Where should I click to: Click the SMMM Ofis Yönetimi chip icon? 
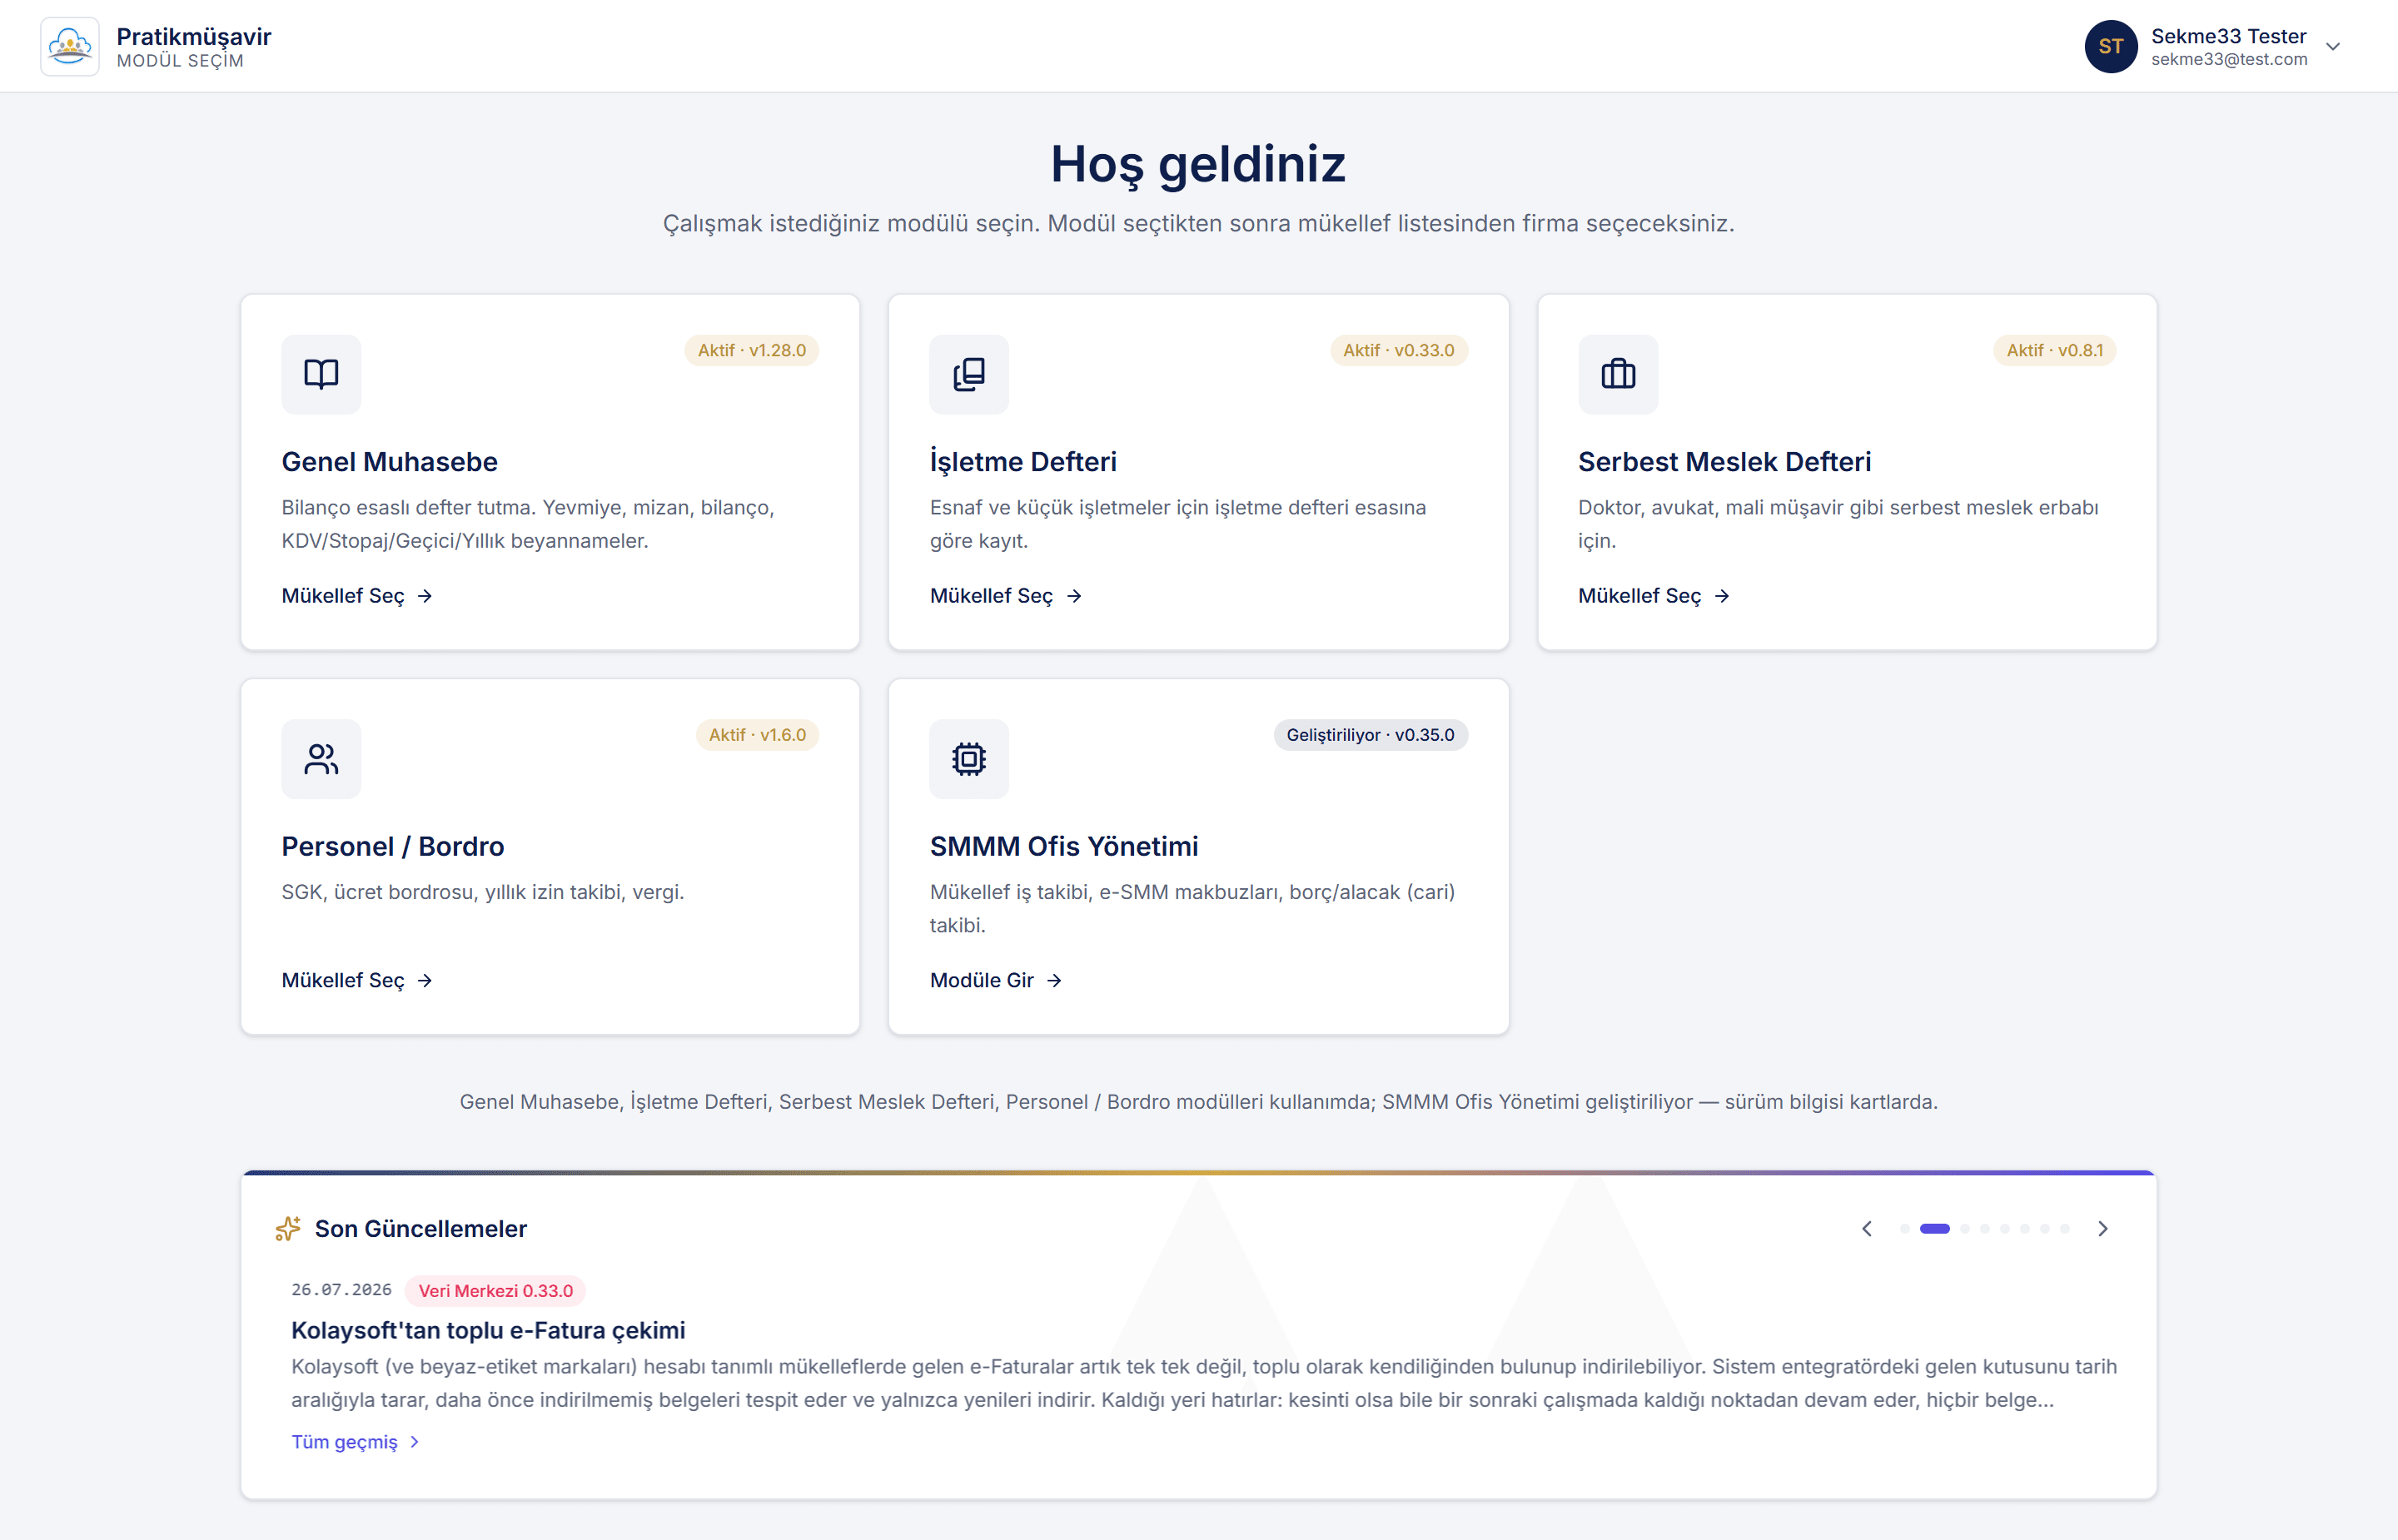coord(969,759)
